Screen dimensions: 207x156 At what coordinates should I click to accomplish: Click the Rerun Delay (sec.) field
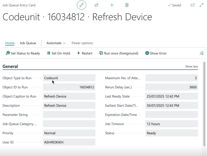pyautogui.click(x=171, y=87)
